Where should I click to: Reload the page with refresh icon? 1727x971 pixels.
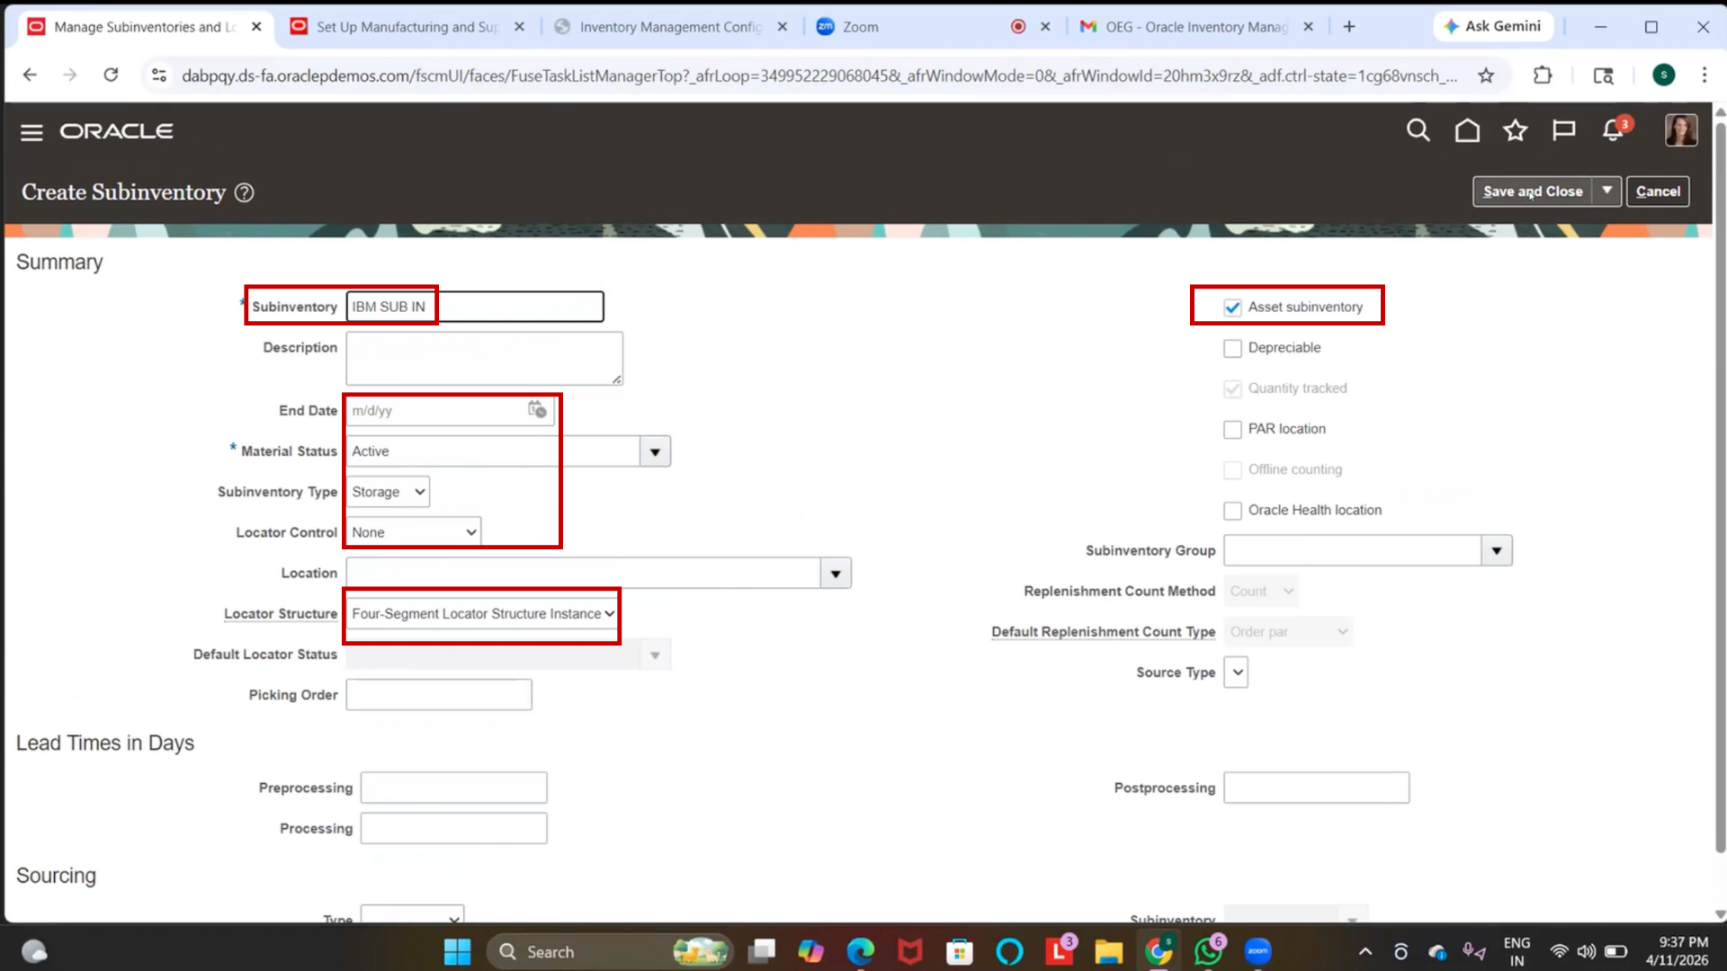point(111,76)
